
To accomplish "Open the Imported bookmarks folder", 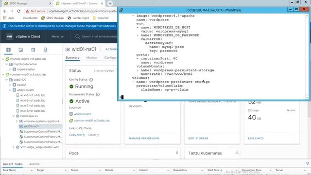I will [101, 18].
